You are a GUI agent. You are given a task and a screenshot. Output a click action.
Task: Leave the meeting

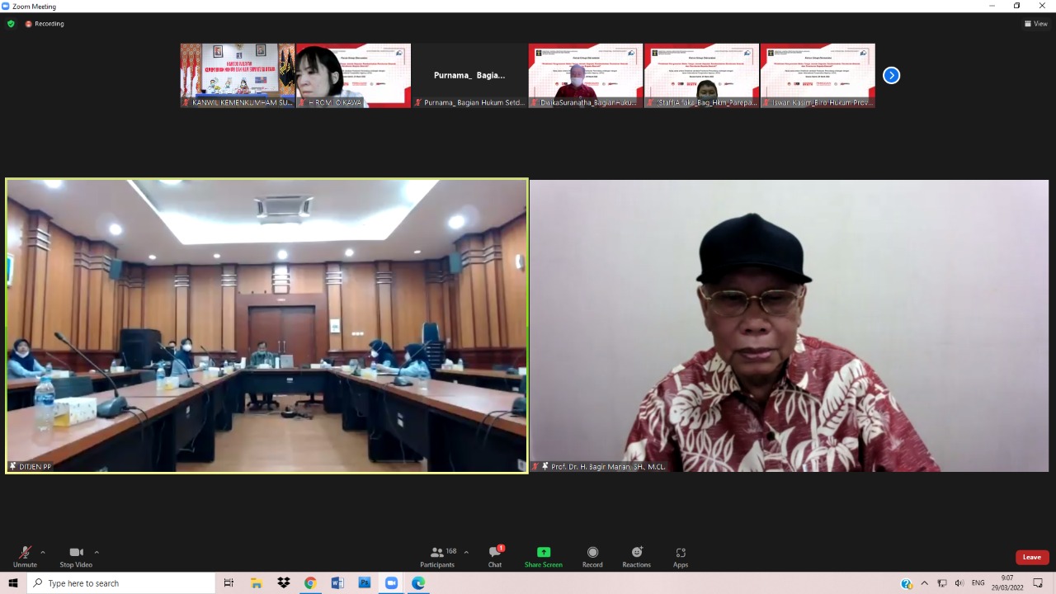pyautogui.click(x=1031, y=557)
